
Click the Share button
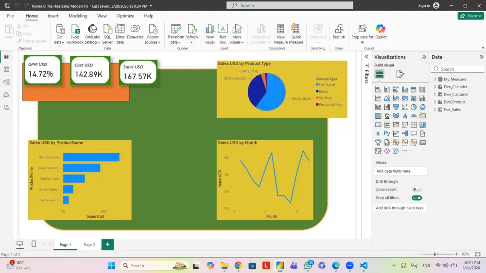point(470,16)
